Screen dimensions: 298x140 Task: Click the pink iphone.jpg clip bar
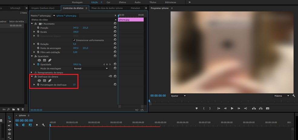(x=131, y=20)
